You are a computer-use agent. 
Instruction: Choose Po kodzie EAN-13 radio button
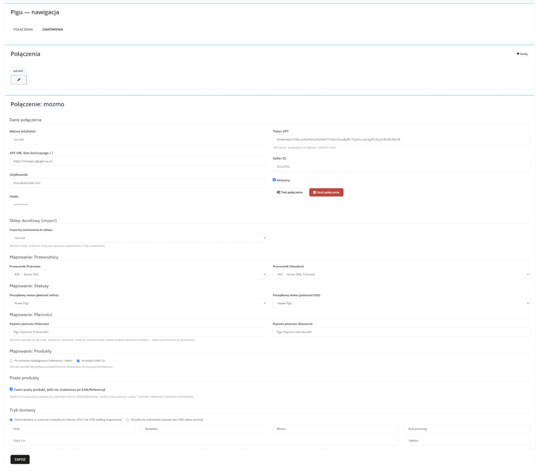click(78, 360)
